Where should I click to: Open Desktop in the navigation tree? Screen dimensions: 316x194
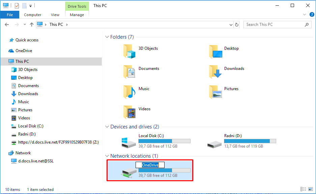tap(25, 78)
